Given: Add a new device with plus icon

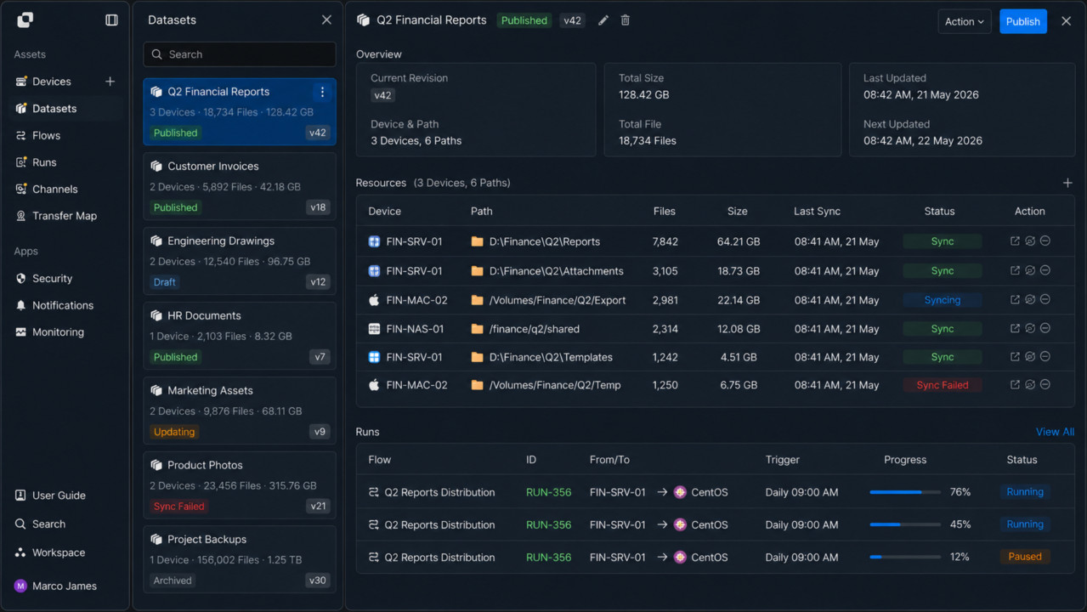Looking at the screenshot, I should (110, 82).
